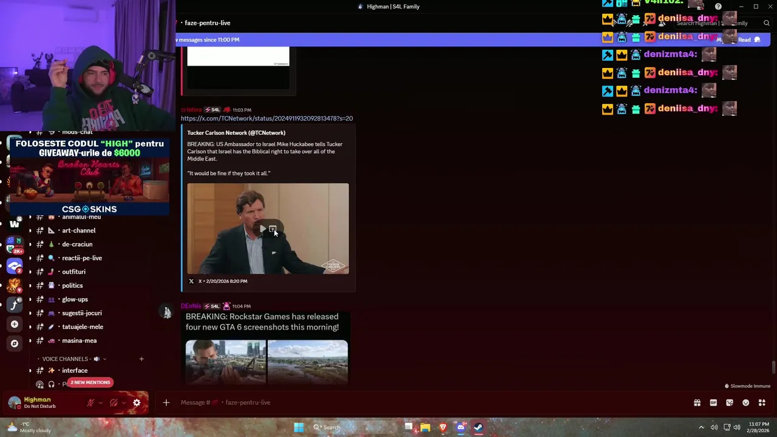Toggle headphone deafen in user panel
Screen dimensions: 777x437
pos(114,402)
